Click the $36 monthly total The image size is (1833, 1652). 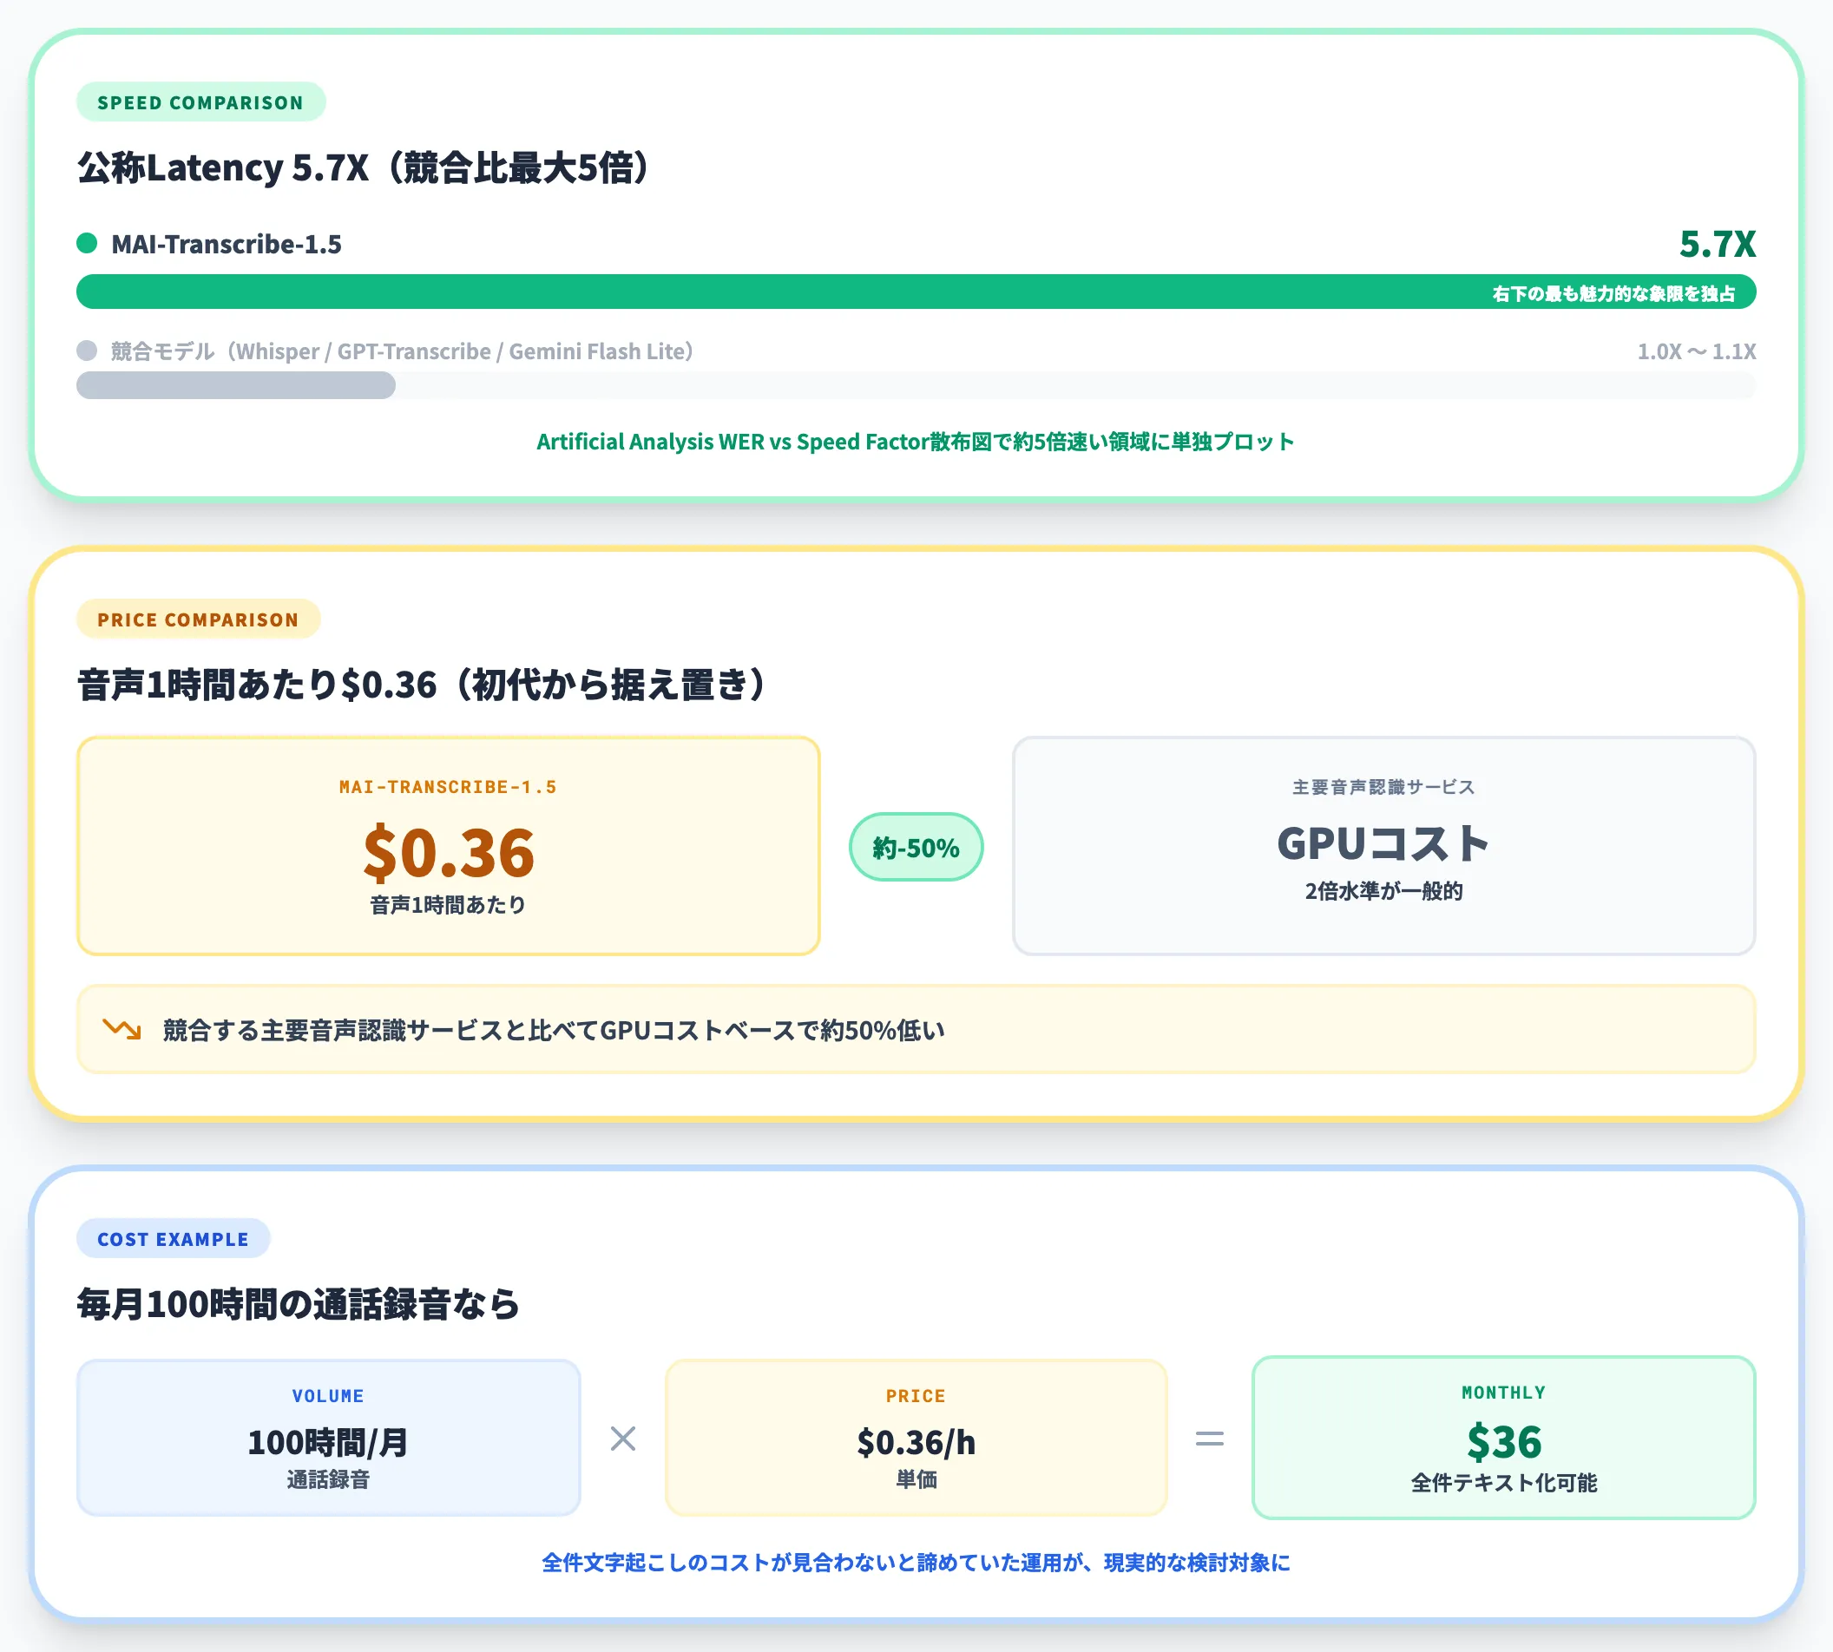click(x=1503, y=1442)
